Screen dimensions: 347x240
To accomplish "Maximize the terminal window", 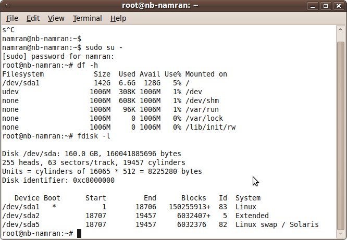I will click(x=327, y=6).
